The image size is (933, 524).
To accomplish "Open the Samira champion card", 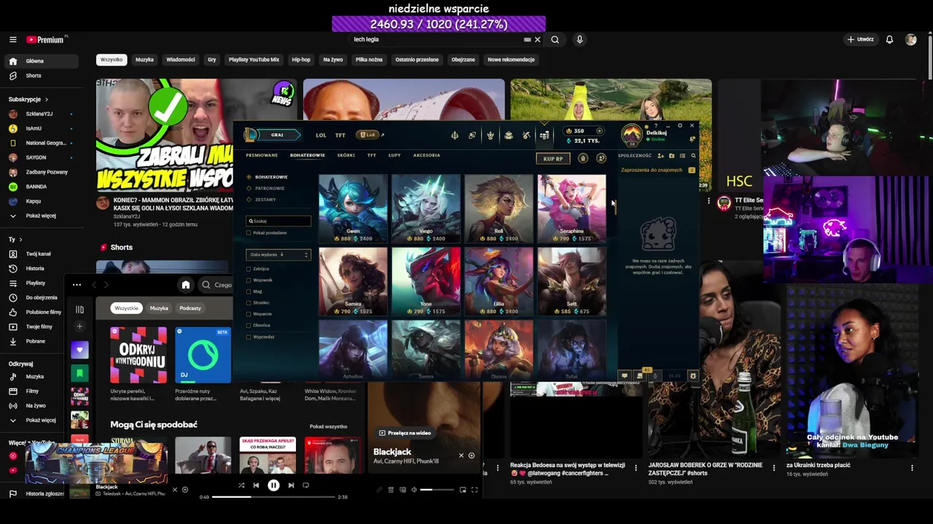I will coord(353,282).
